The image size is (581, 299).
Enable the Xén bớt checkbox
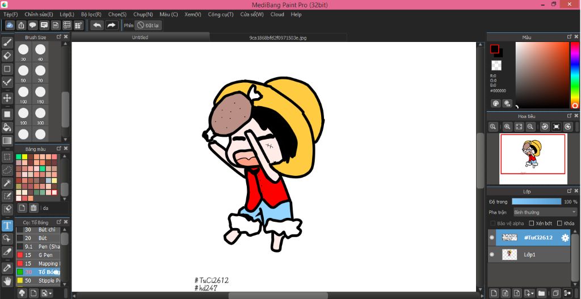tap(531, 224)
